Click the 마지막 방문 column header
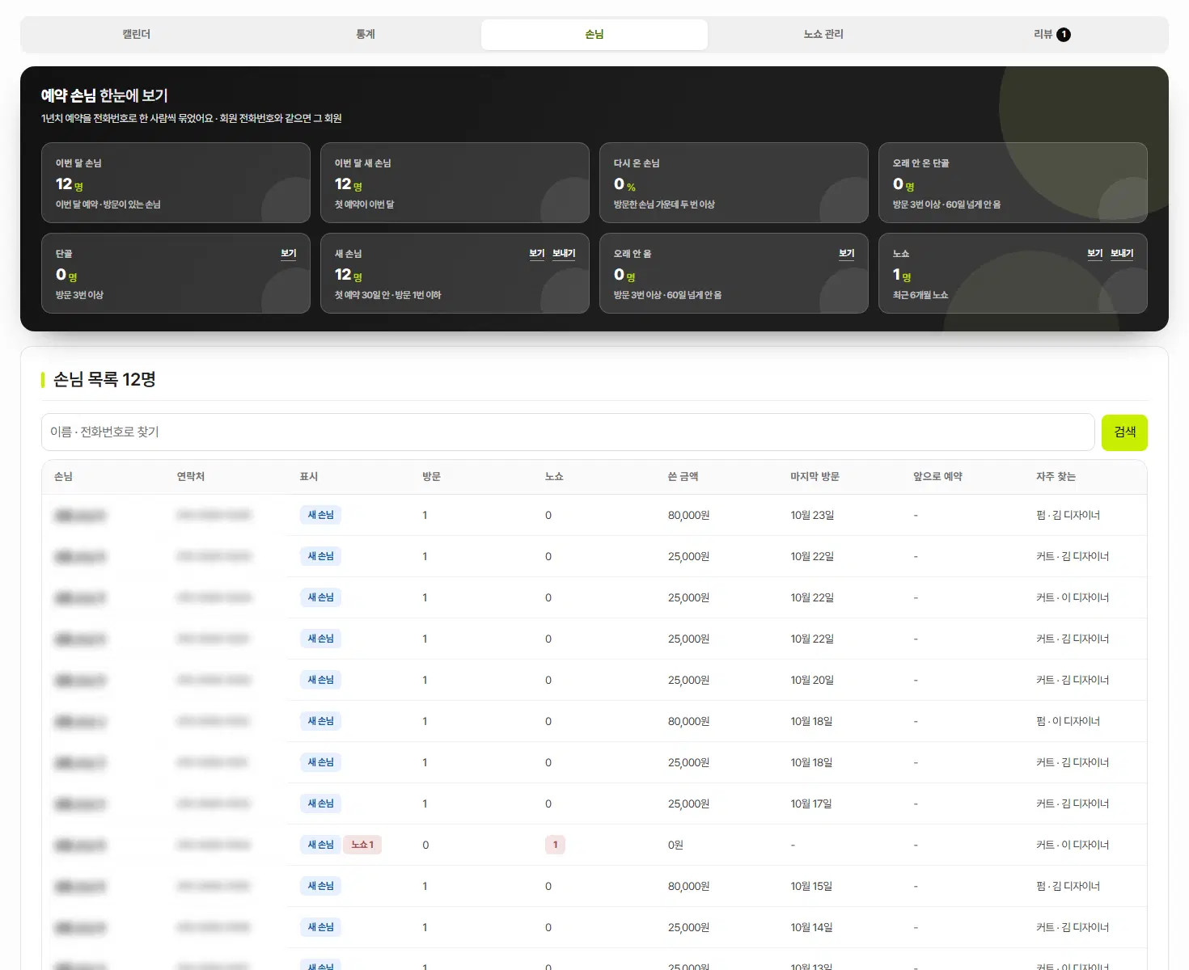 click(x=815, y=477)
